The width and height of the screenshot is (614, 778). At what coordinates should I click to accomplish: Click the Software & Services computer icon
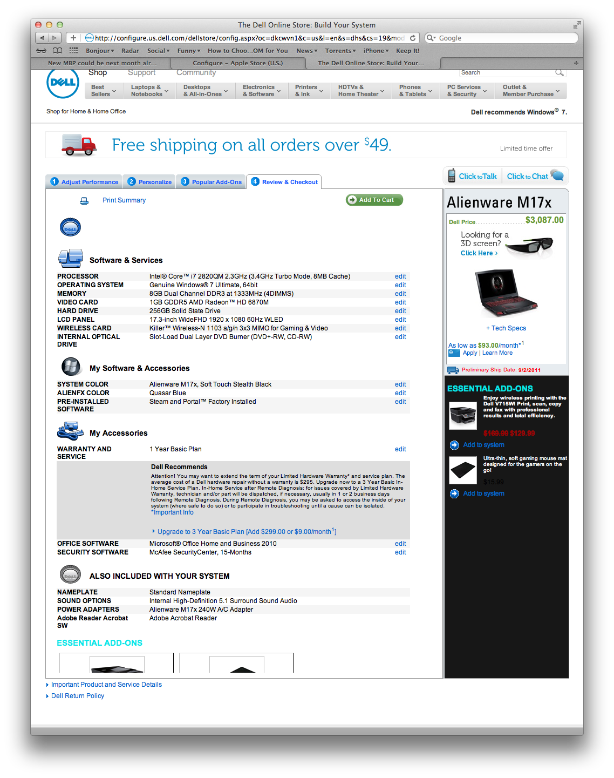[x=71, y=259]
